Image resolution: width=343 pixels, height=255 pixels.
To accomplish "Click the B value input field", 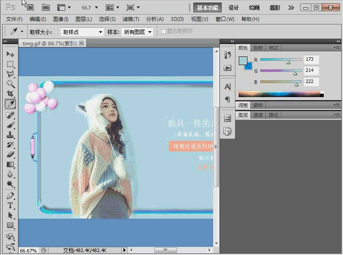I will click(311, 81).
